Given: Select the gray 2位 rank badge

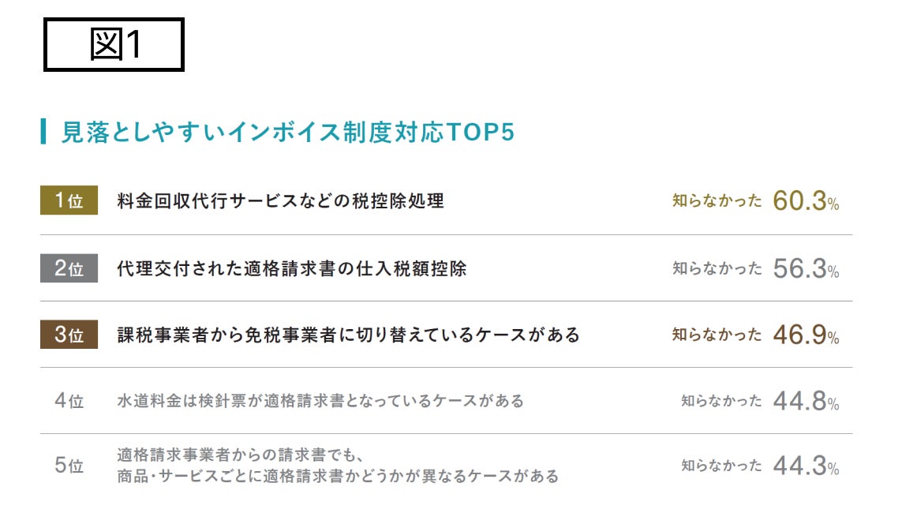Looking at the screenshot, I should click(69, 268).
